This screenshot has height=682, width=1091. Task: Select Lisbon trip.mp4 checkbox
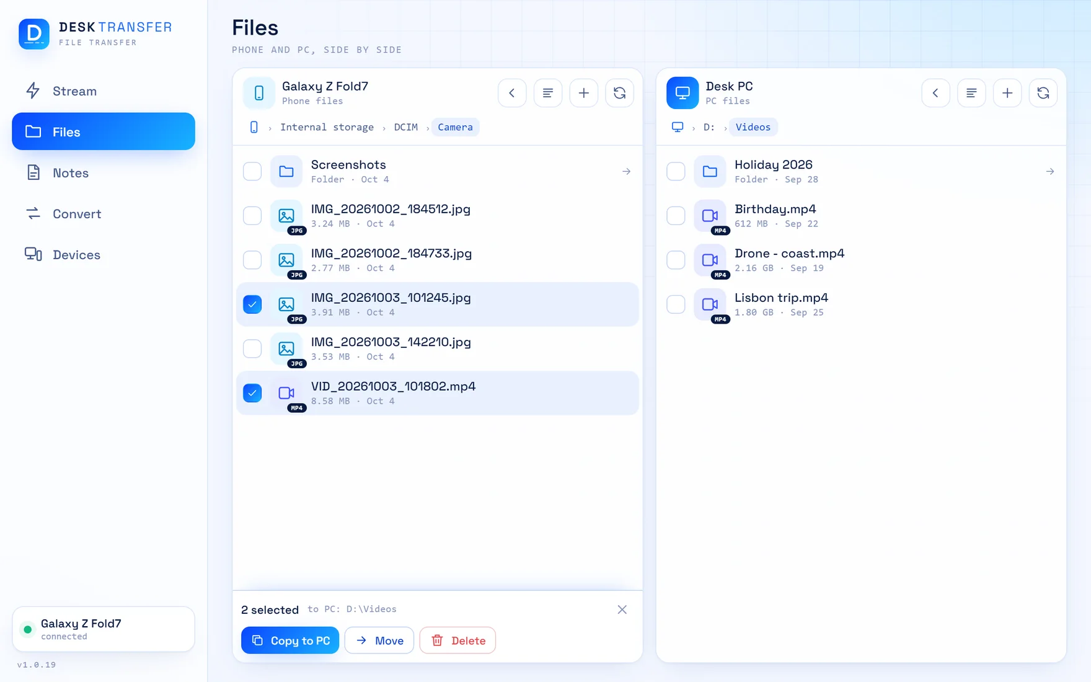pyautogui.click(x=676, y=304)
